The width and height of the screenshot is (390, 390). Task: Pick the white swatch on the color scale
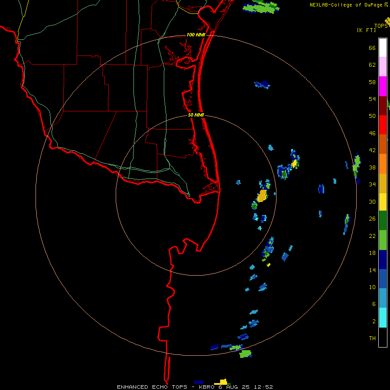[x=383, y=48]
